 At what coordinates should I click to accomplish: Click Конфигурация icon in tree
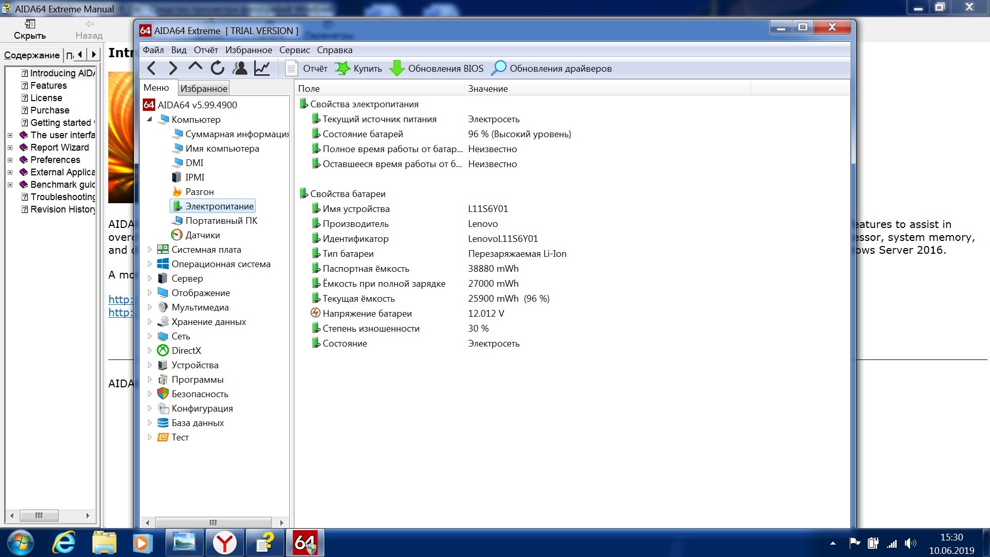tap(163, 408)
